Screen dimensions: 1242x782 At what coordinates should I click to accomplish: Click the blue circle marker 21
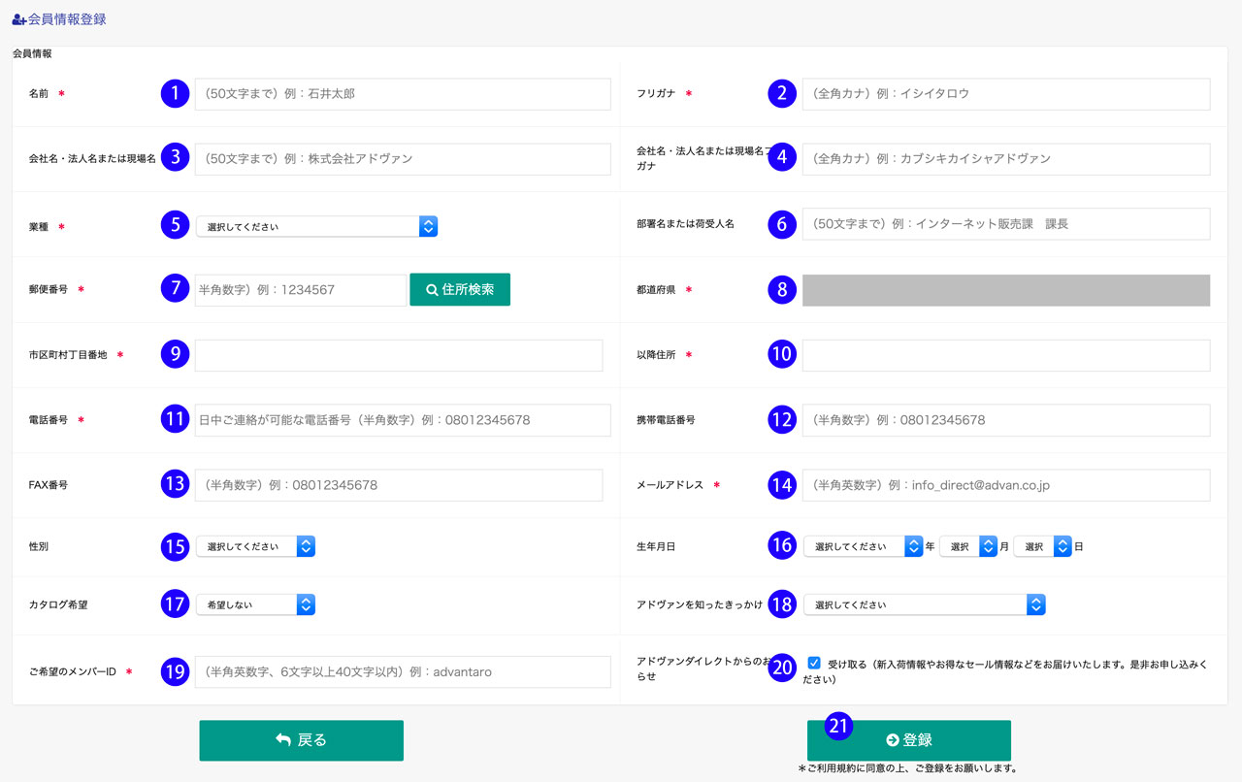pyautogui.click(x=838, y=726)
